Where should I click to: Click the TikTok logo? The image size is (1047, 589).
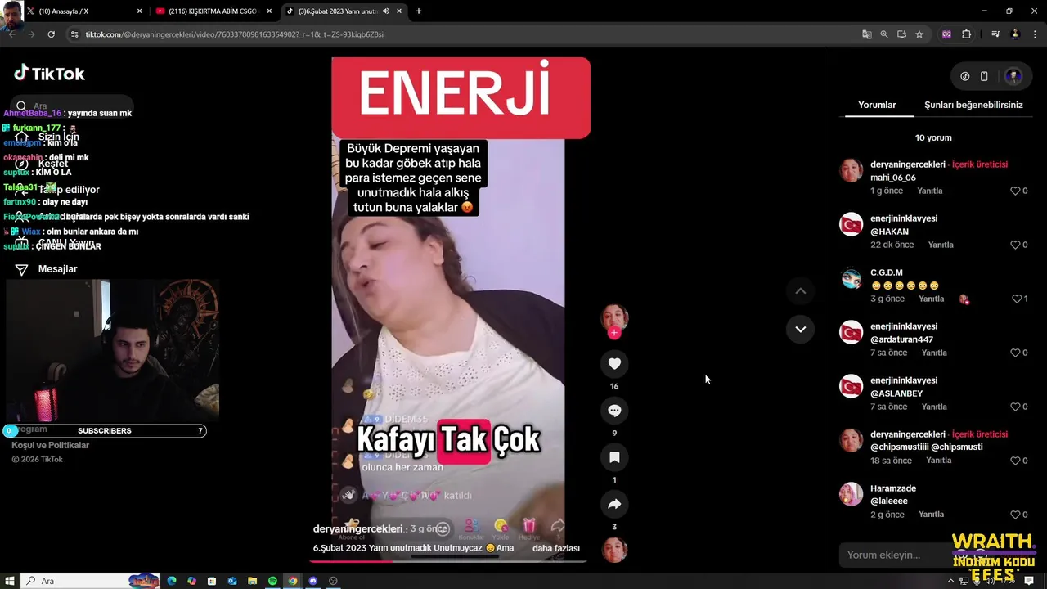coord(49,74)
